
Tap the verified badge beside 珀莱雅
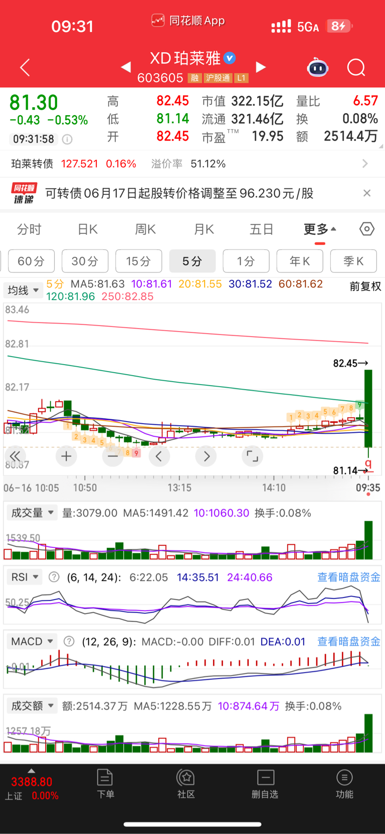[x=230, y=58]
